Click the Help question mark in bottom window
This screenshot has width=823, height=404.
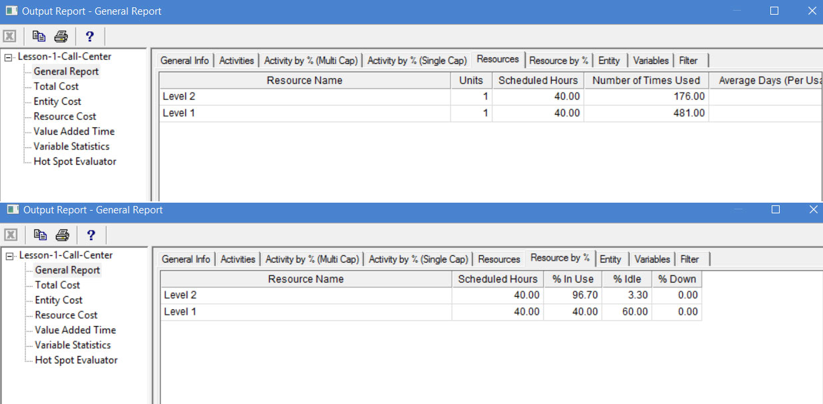[x=91, y=235]
